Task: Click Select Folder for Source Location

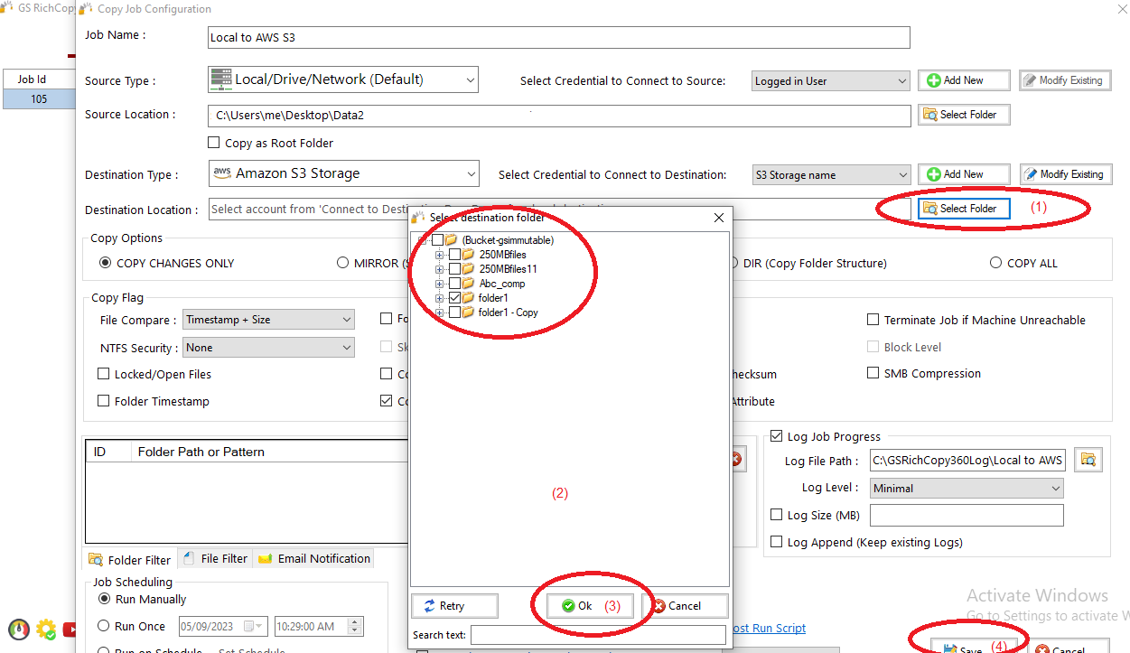Action: click(x=964, y=115)
